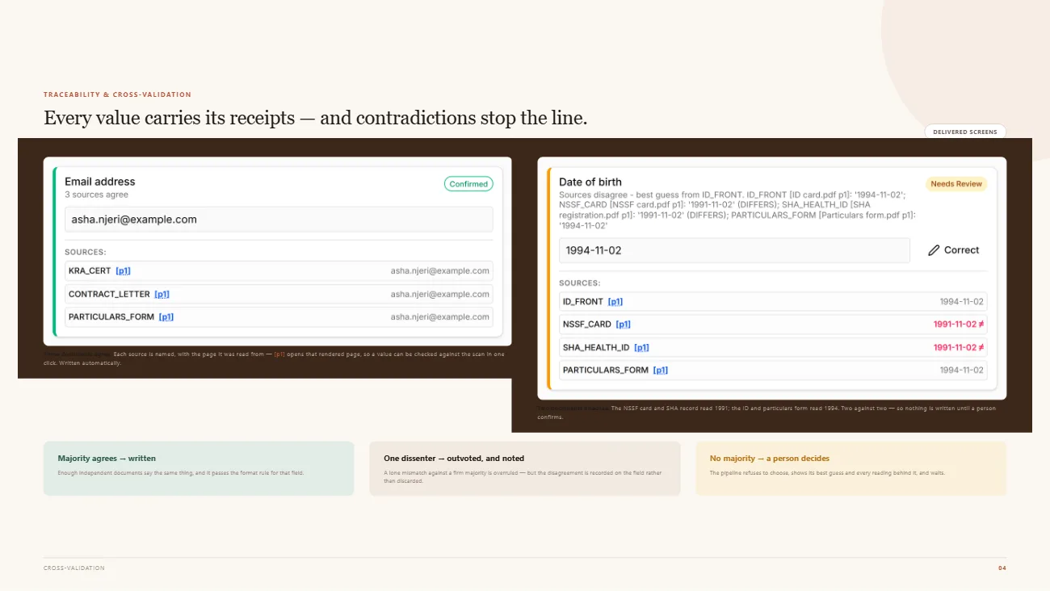Open the [p1] link beside CONTRACT_LETTER
The image size is (1050, 591).
tap(162, 294)
